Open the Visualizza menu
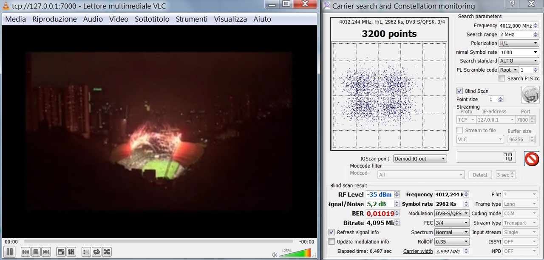544x260 pixels. tap(230, 19)
